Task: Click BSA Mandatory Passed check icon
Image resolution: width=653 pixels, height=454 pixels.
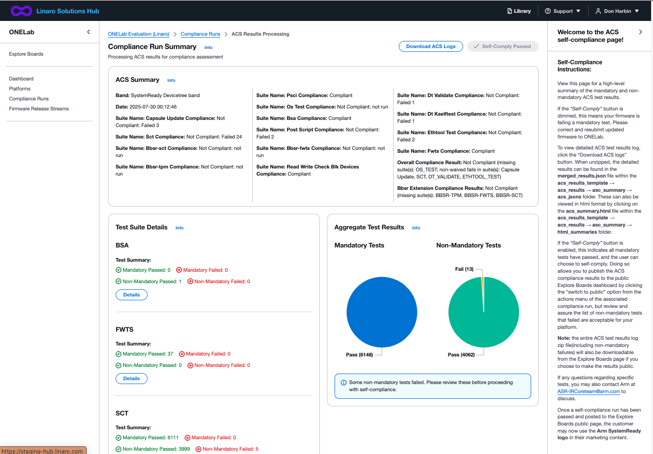Action: click(119, 270)
